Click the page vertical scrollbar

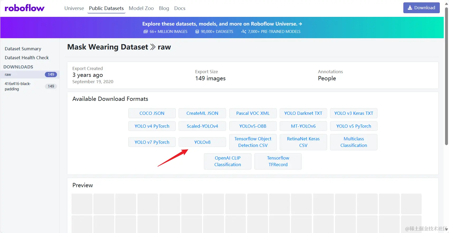446,76
